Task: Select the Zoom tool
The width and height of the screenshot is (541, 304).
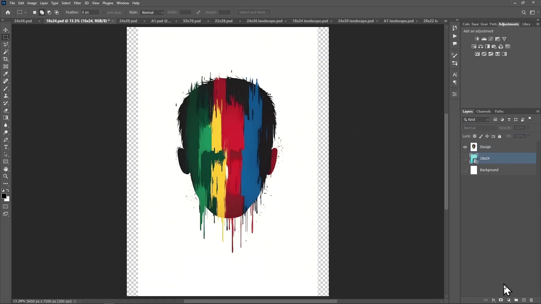Action: click(x=6, y=176)
